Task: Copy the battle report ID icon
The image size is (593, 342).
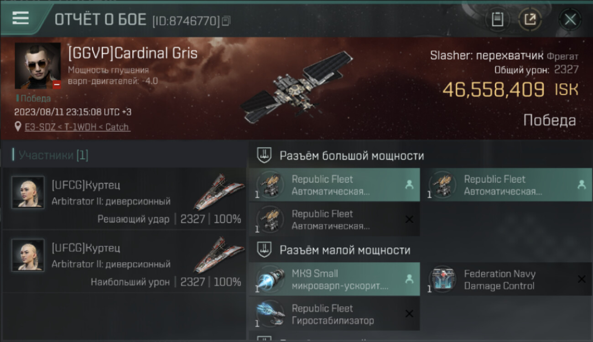Action: 226,21
